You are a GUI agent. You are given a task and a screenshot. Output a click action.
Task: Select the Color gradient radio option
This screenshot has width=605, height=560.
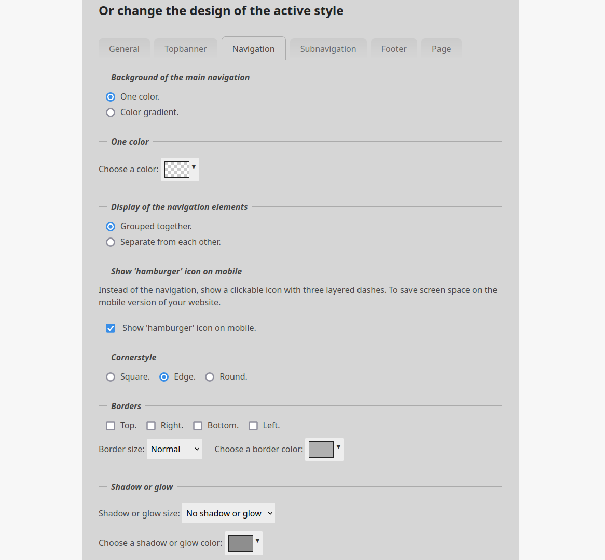(111, 113)
